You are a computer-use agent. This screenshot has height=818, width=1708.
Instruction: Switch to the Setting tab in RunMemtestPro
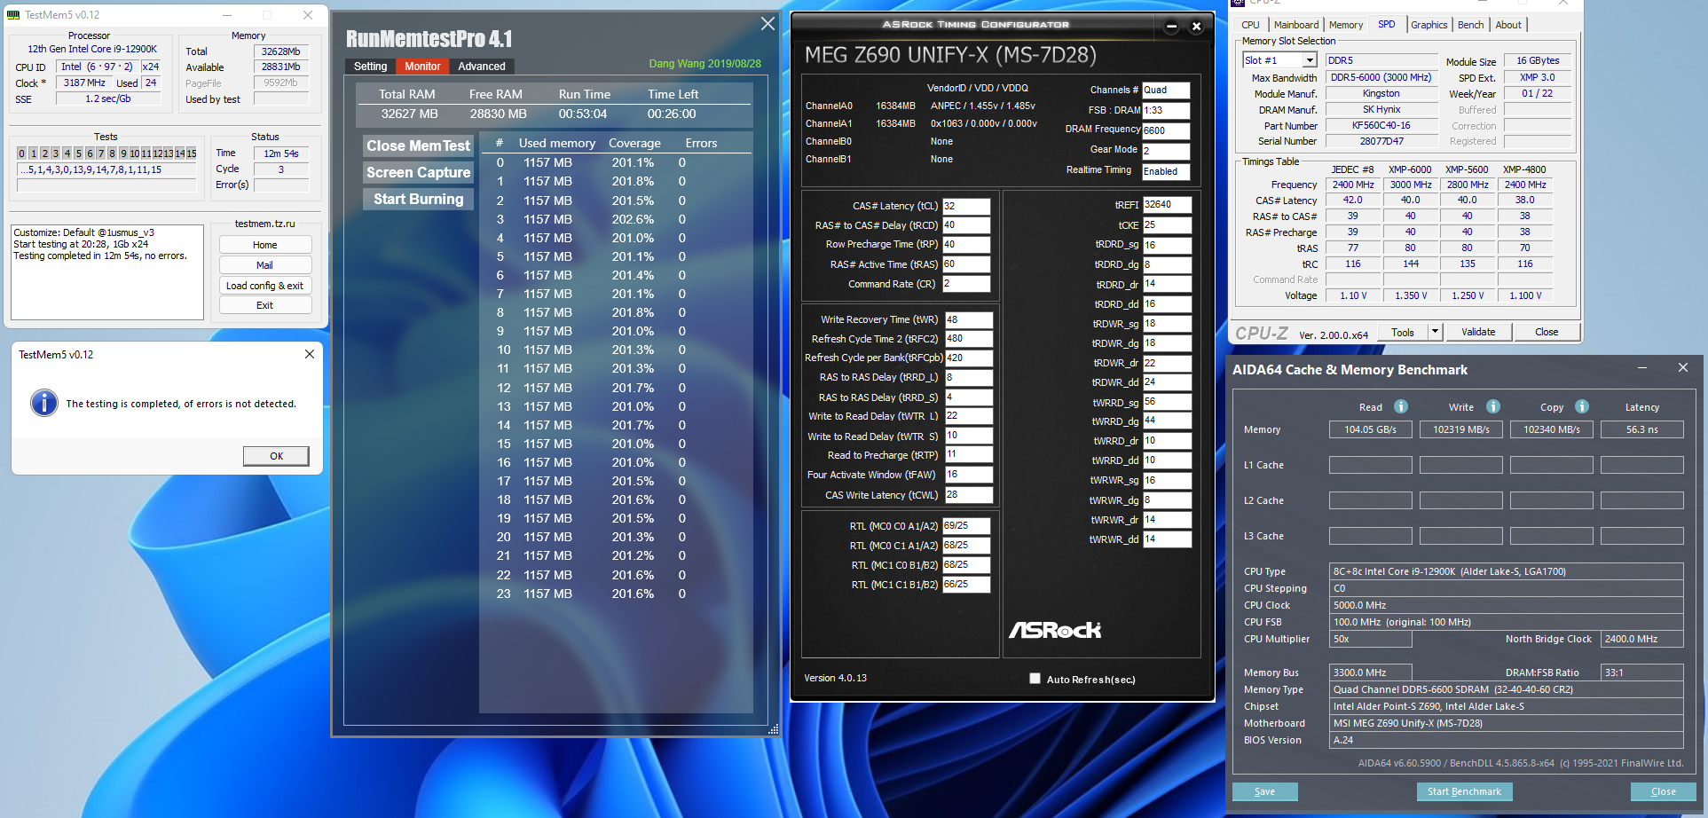370,67
